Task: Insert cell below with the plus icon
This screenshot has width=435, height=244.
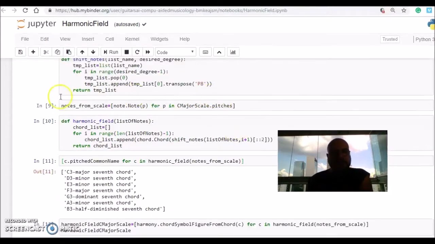Action: point(33,52)
